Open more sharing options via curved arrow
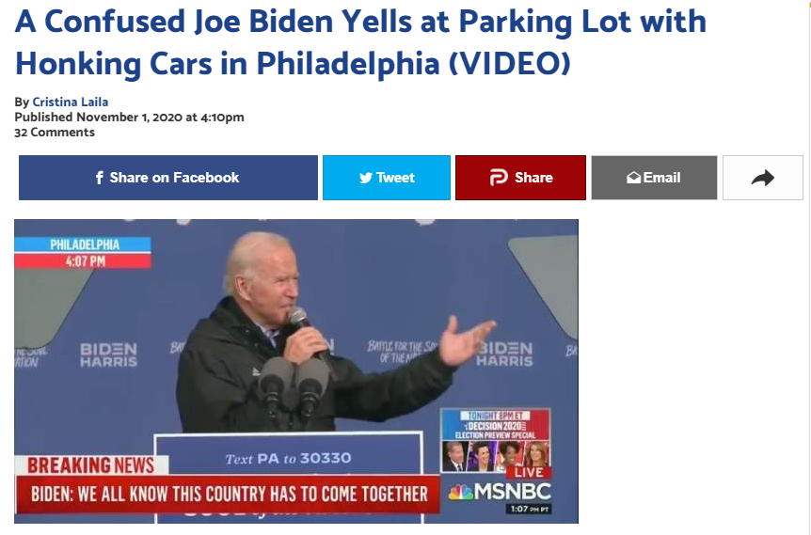Screen dimensions: 811x535 coord(762,178)
